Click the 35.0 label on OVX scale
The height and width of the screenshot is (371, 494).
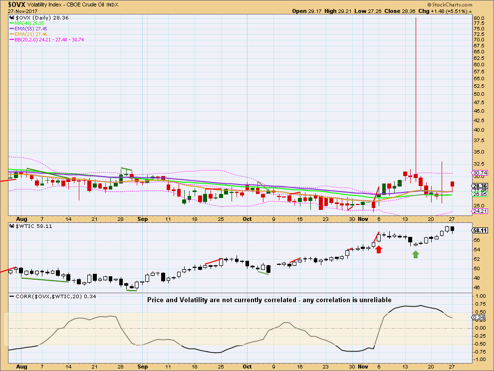click(x=479, y=152)
